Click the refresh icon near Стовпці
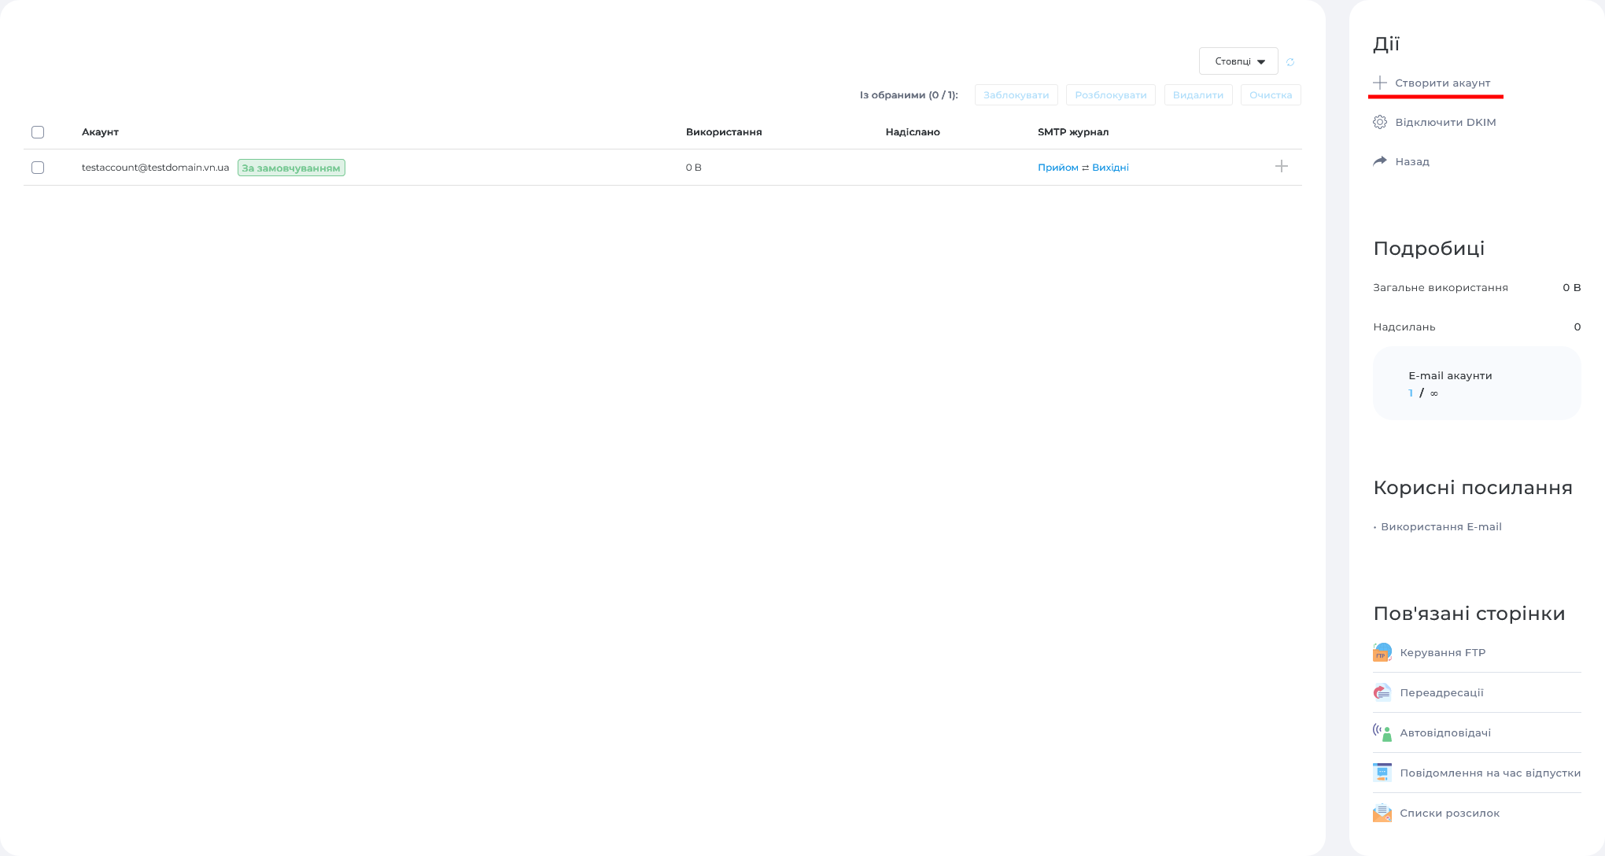The height and width of the screenshot is (856, 1605). [1290, 61]
